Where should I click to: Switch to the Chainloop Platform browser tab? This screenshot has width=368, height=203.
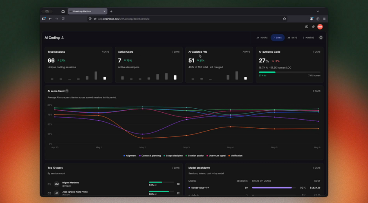pos(88,11)
